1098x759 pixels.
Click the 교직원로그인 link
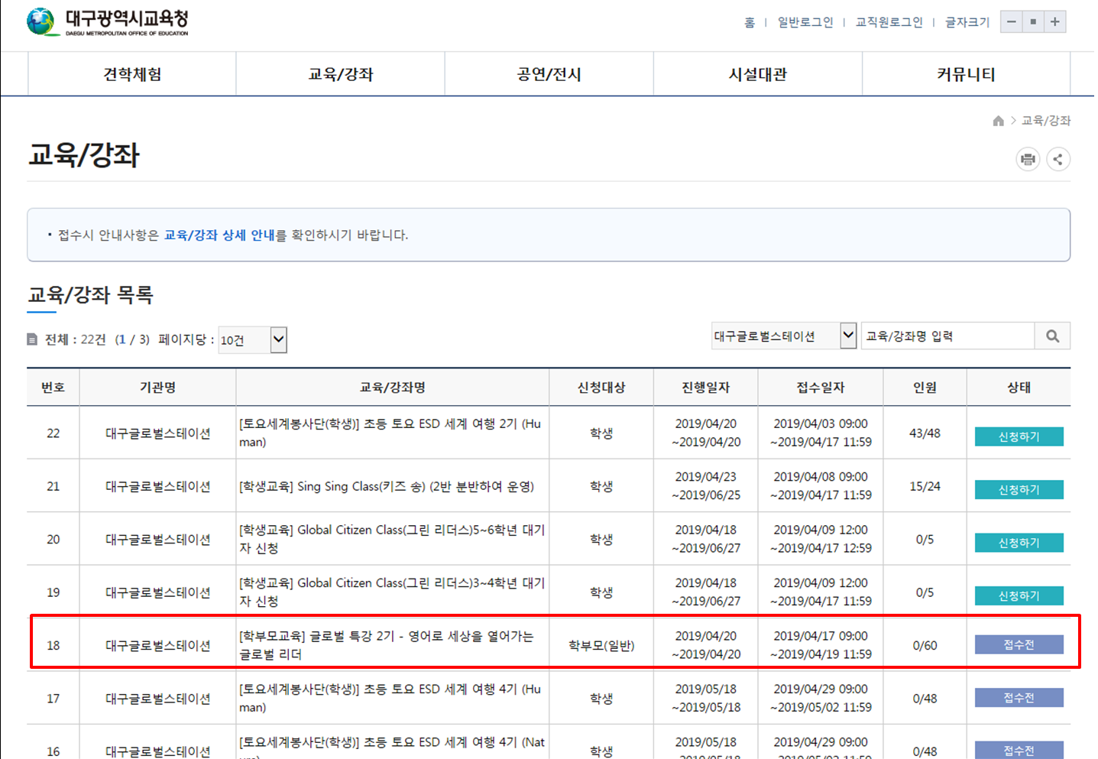(x=889, y=22)
